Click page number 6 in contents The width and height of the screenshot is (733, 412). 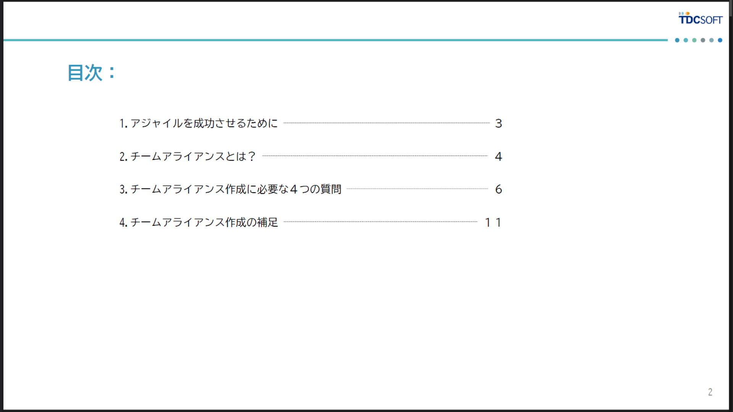click(x=498, y=189)
